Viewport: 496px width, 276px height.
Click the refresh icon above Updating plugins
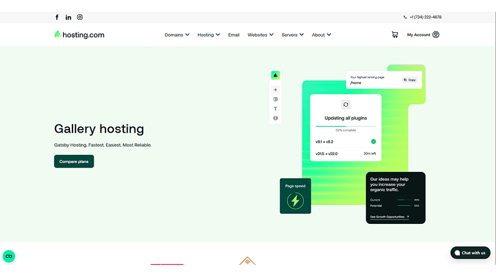[x=346, y=104]
